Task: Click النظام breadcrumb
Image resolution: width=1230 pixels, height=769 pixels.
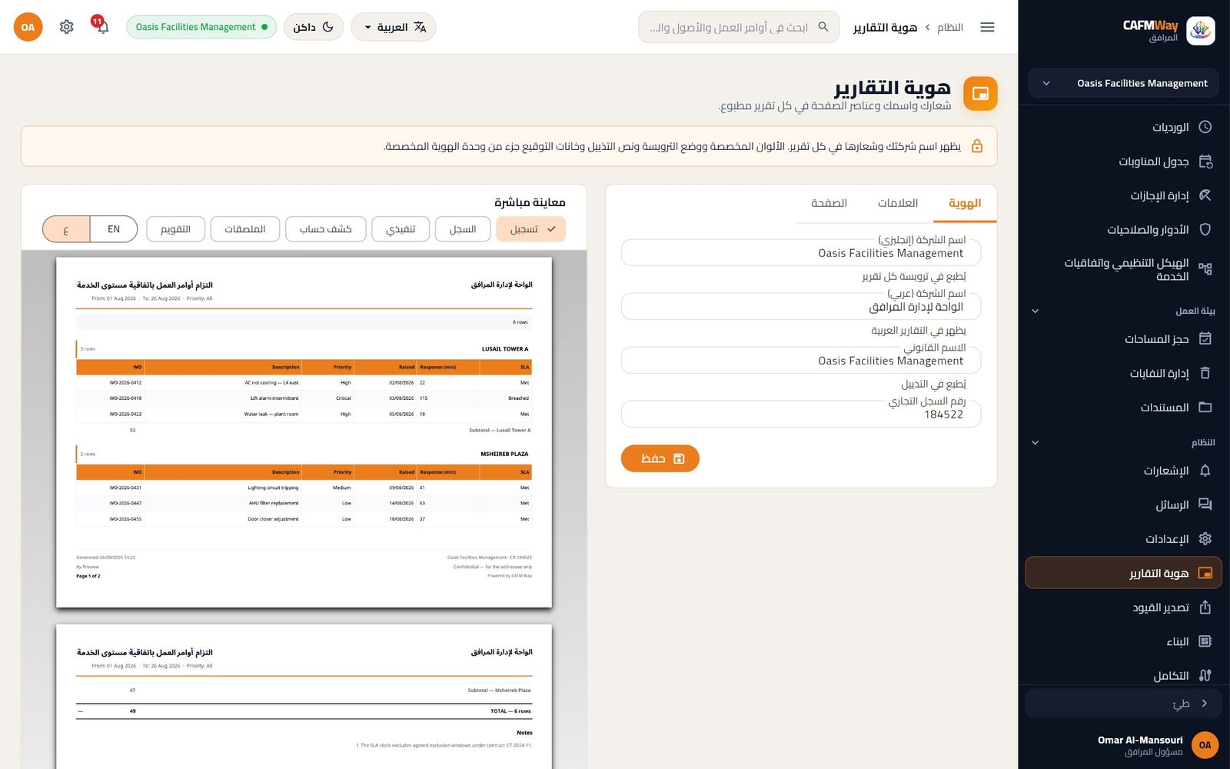Action: point(950,27)
